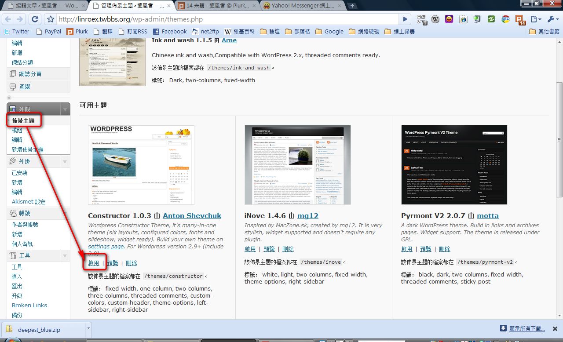563x342 pixels.
Task: Click the browser Forward arrow
Action: pos(20,19)
